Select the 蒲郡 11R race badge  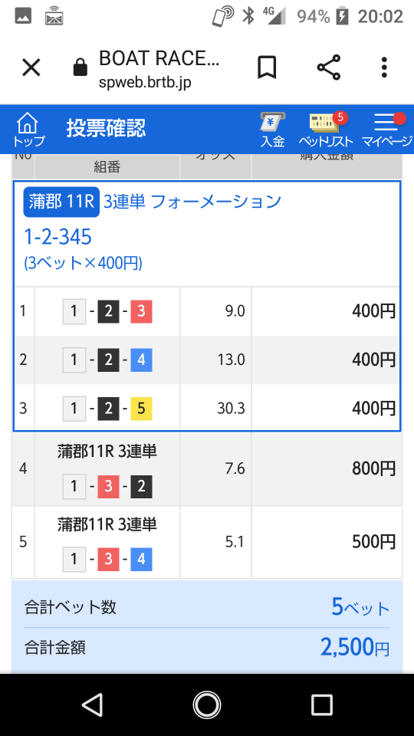coord(61,202)
